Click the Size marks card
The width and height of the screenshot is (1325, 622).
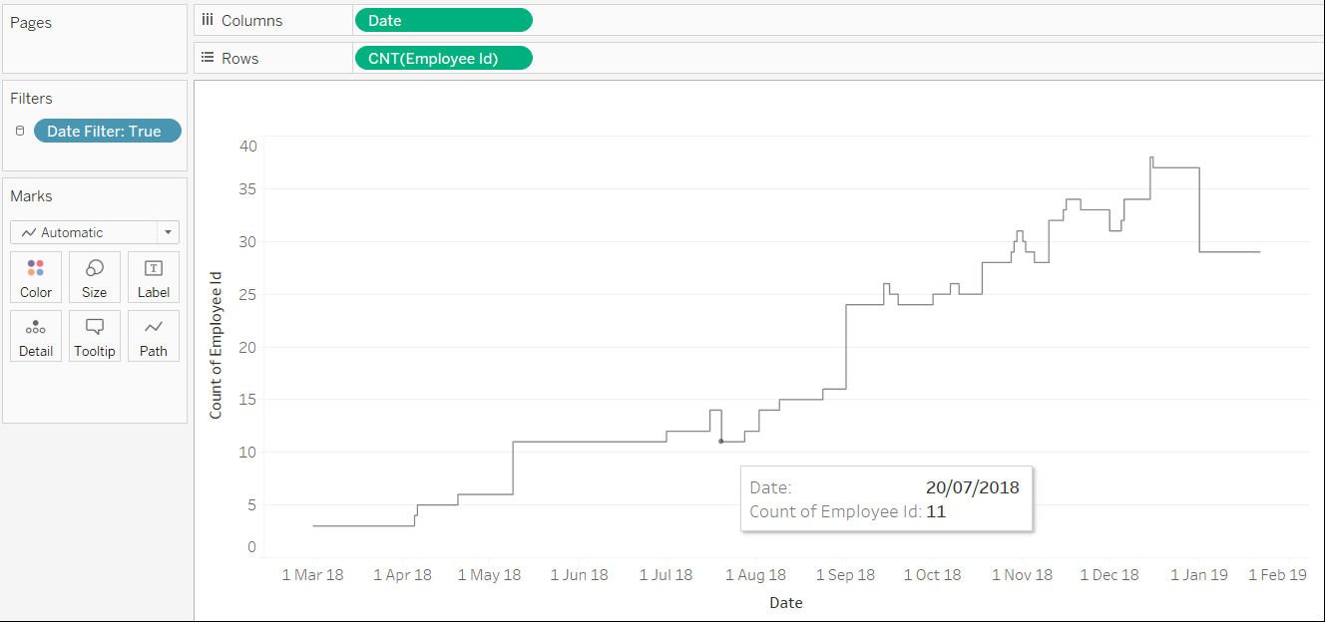click(x=95, y=277)
